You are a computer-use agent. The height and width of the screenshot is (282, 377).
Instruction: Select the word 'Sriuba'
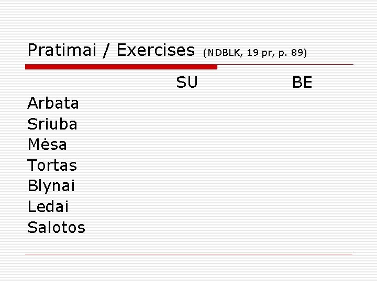pyautogui.click(x=52, y=124)
